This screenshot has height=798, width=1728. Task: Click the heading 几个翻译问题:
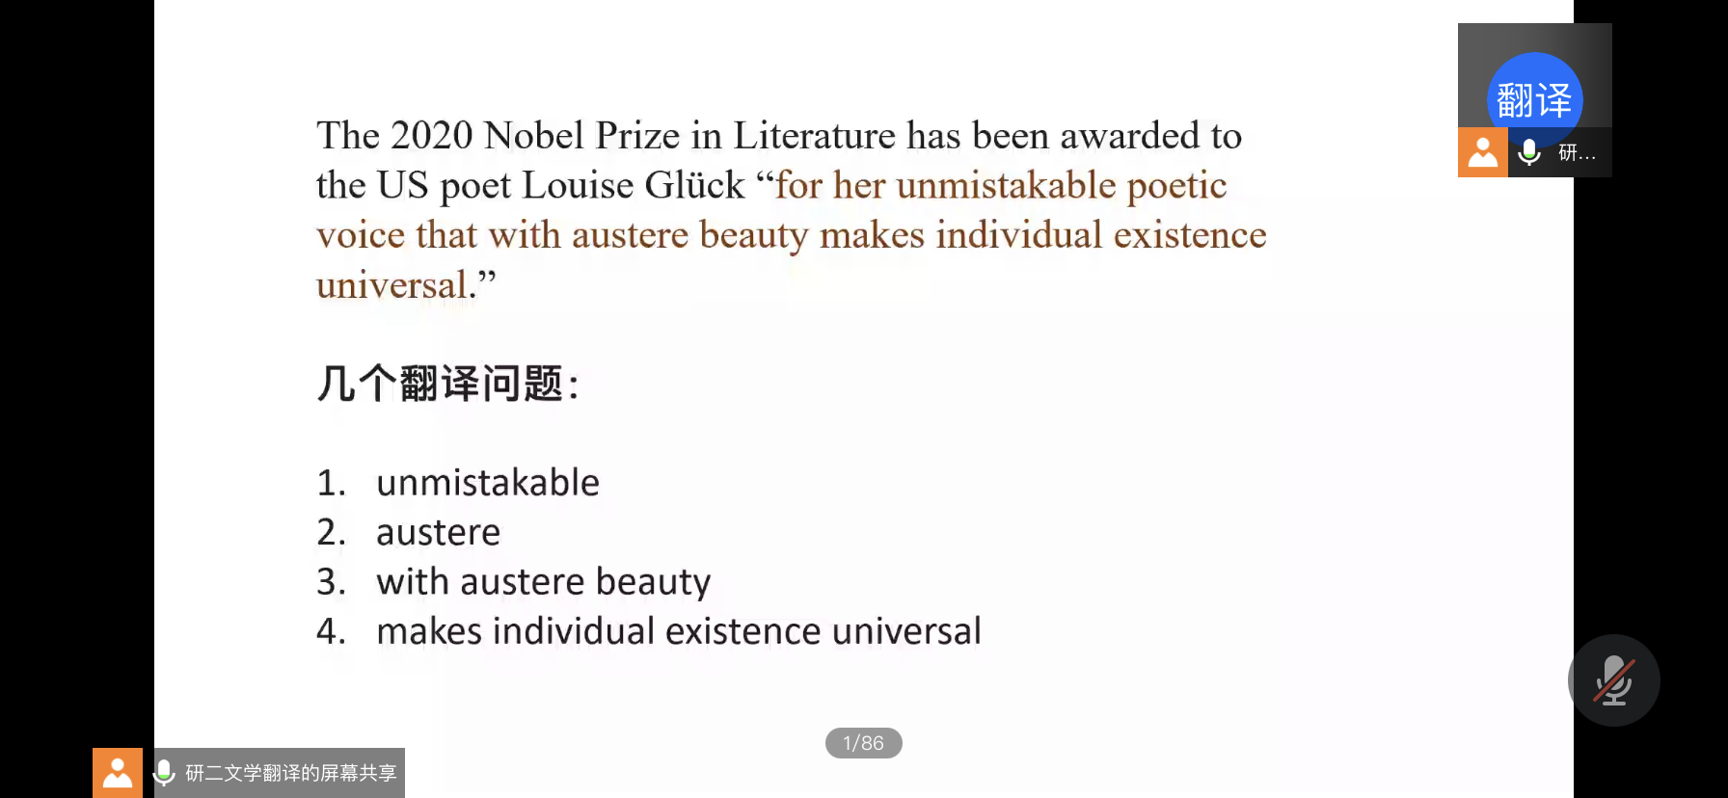[x=448, y=384]
